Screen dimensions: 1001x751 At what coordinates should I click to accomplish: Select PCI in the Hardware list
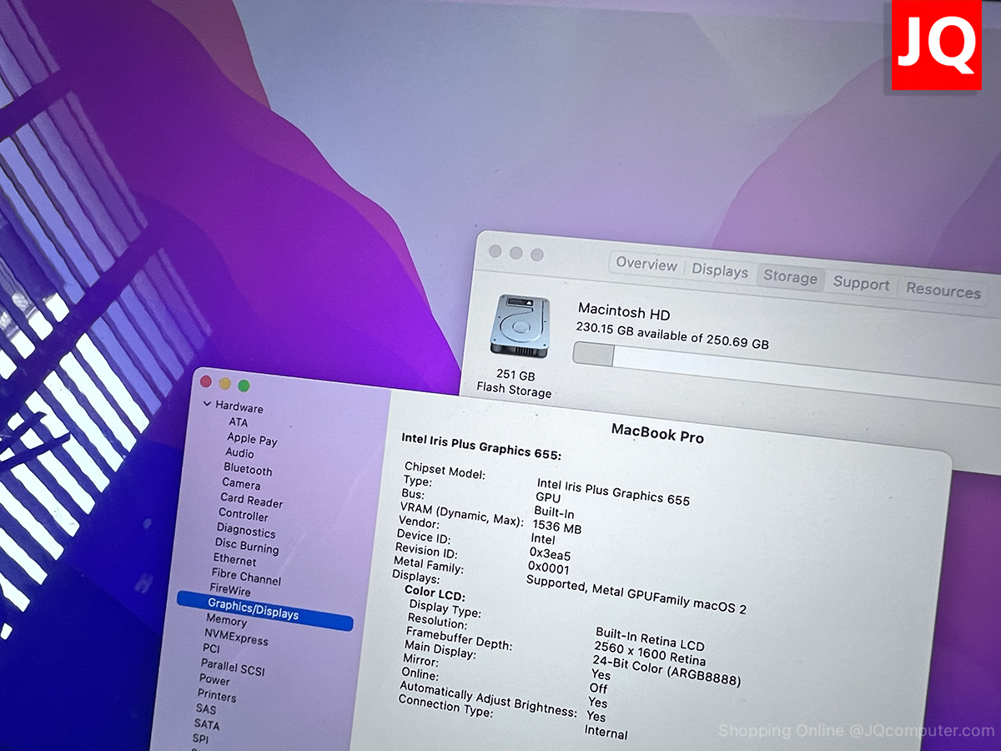click(211, 649)
